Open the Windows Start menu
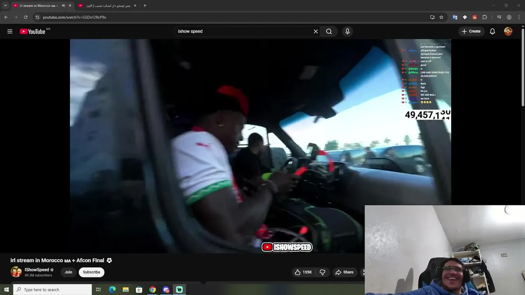The height and width of the screenshot is (295, 525). [x=6, y=290]
